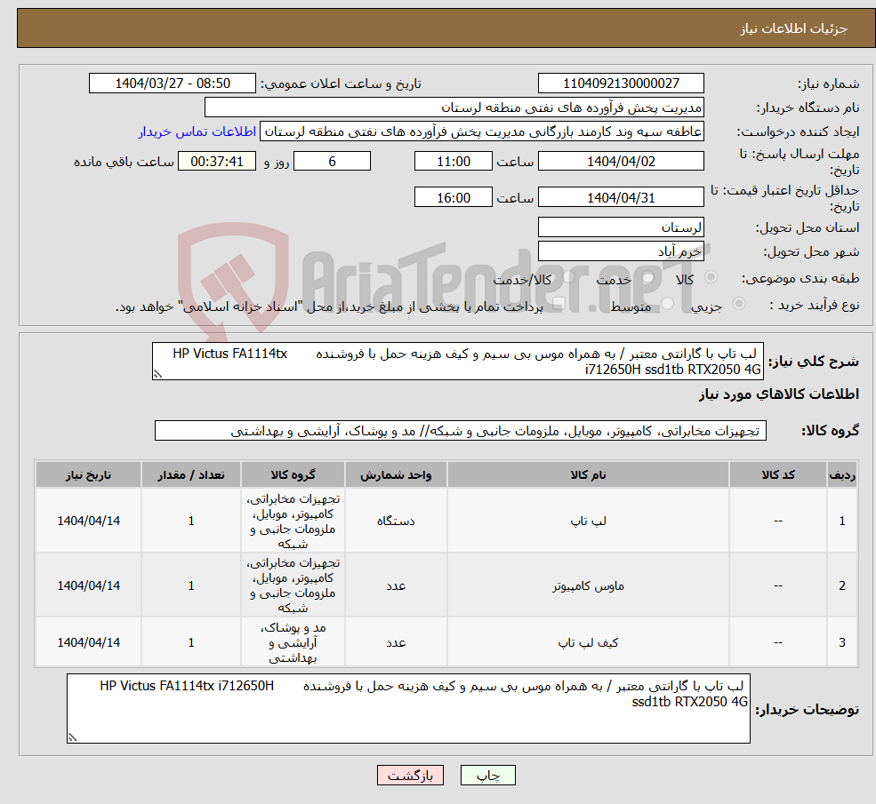Click the 11:00 hour field
The image size is (876, 804).
[453, 161]
